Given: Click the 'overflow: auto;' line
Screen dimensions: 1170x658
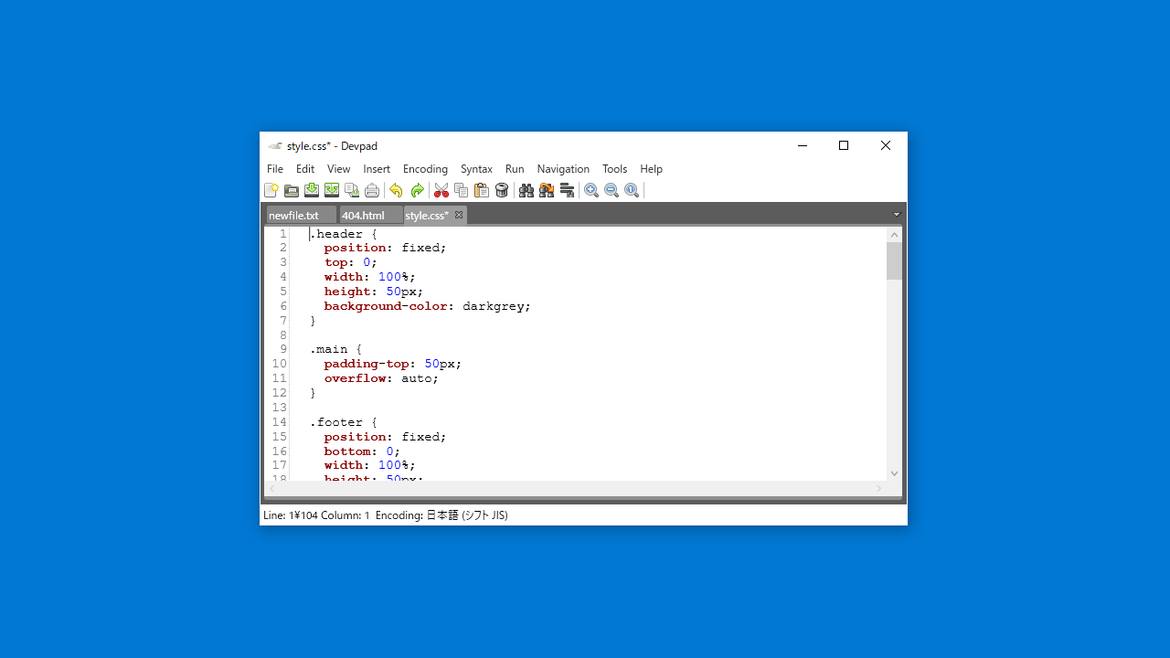Looking at the screenshot, I should tap(381, 378).
